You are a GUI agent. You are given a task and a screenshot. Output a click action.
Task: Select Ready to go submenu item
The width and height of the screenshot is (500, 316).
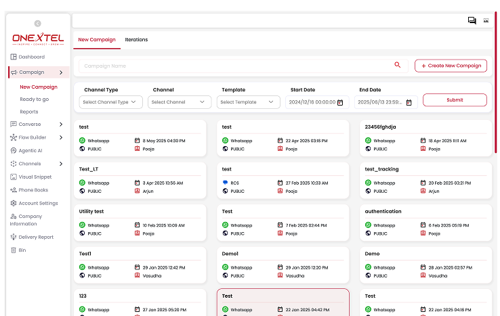[34, 99]
